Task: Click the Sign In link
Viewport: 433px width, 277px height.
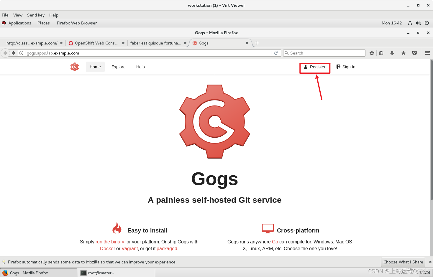Action: [346, 67]
